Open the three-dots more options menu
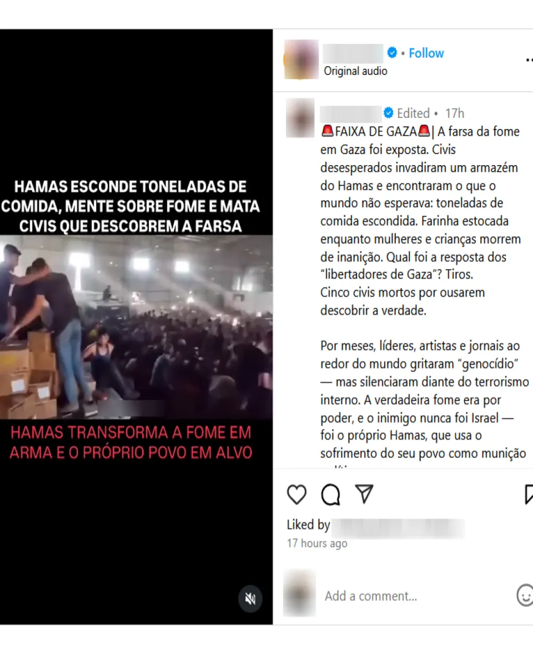533x667 pixels. point(529,59)
